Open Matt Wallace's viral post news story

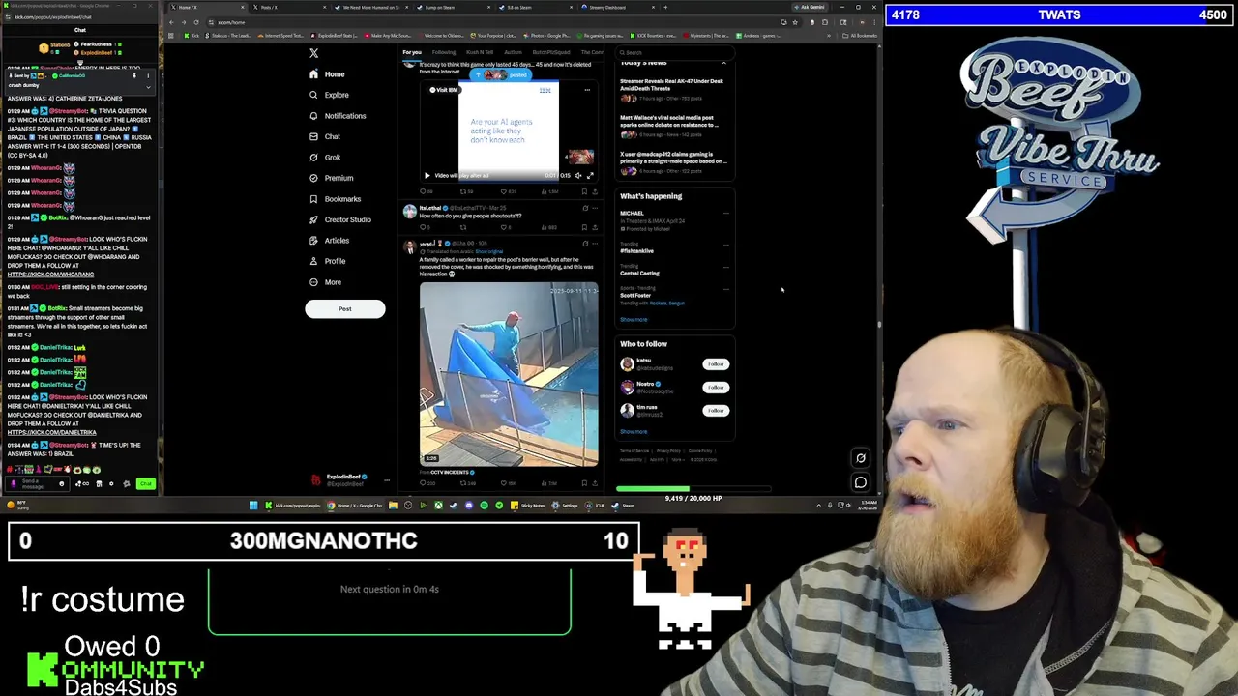point(672,126)
